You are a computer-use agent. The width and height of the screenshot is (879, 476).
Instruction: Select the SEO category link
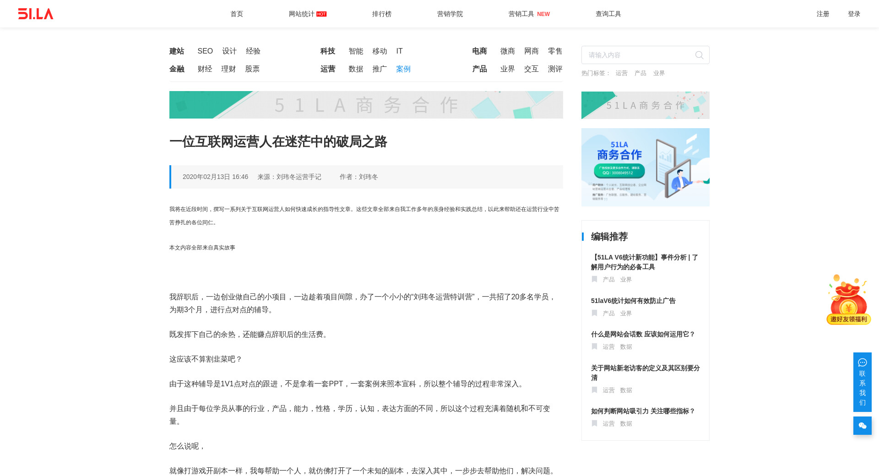pyautogui.click(x=205, y=51)
